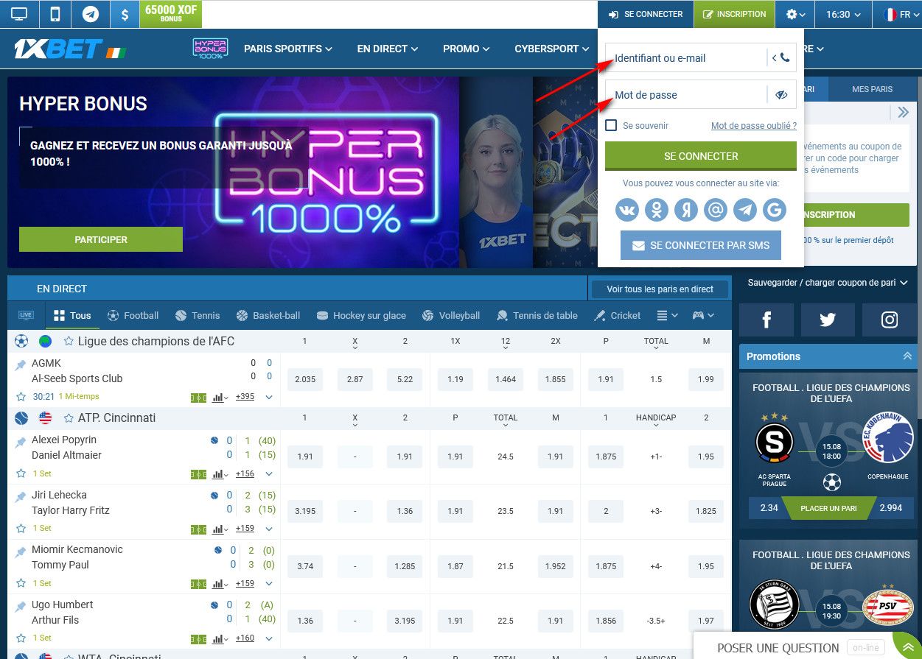Tick the Se souvenir checkbox
This screenshot has width=922, height=659.
coord(611,125)
